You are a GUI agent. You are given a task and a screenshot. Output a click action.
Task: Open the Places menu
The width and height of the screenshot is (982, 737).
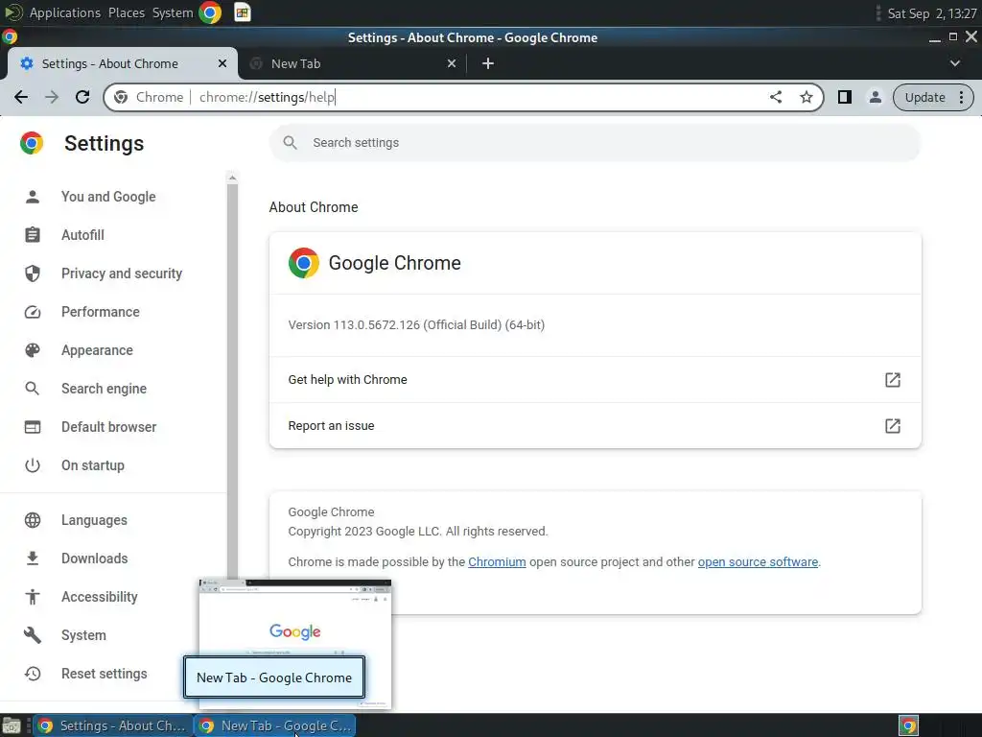point(127,12)
